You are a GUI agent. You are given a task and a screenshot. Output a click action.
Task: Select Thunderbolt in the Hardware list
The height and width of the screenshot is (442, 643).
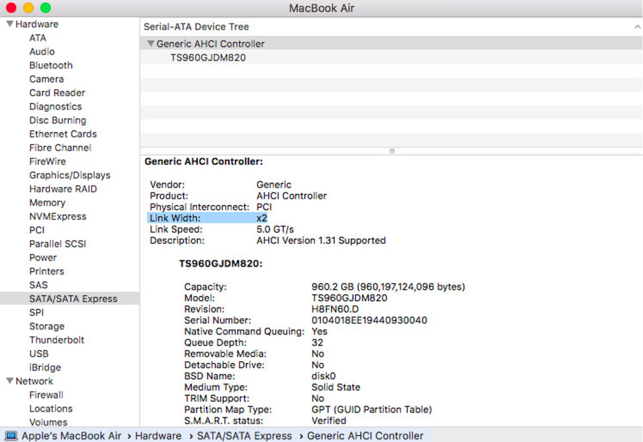coord(57,340)
